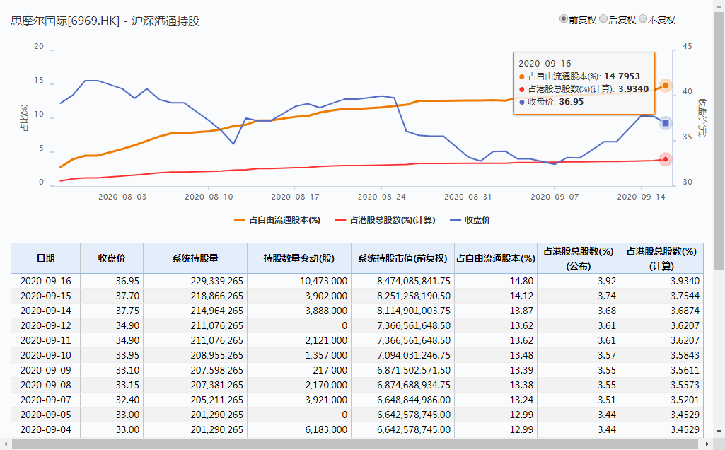Click the free float percentage 13.87
Viewport: 725px width, 450px height.
521,311
